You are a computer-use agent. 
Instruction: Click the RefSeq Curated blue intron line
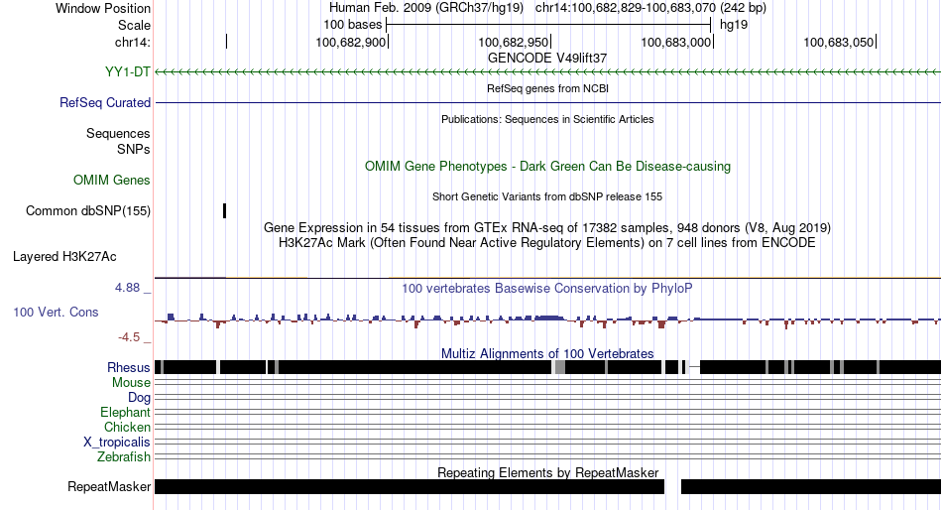[x=547, y=103]
